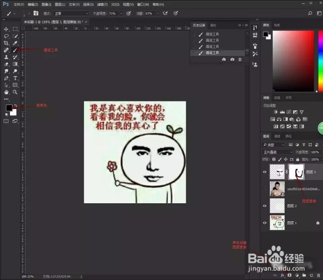Show the hidden cecf031d photo layer

pyautogui.click(x=265, y=189)
